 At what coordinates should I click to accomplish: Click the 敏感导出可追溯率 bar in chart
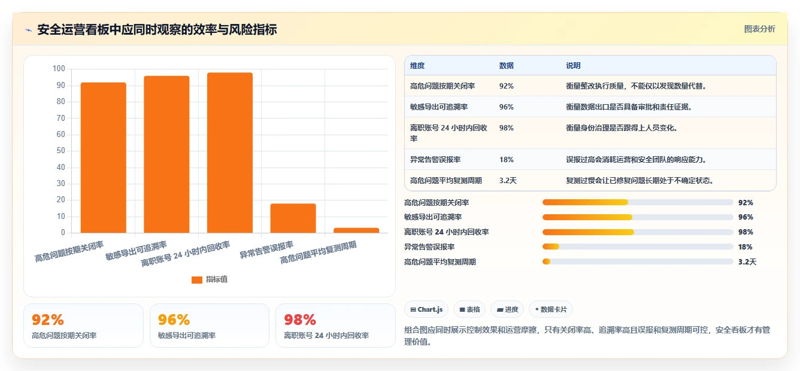166,154
